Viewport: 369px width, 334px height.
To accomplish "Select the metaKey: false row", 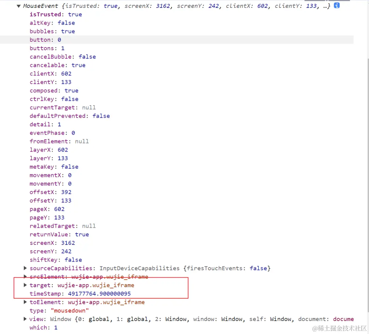I will tap(54, 167).
